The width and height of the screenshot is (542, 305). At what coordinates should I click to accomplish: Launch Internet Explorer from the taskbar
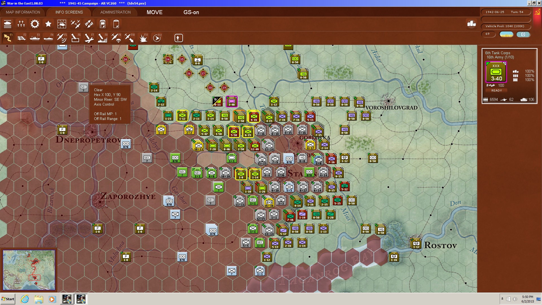25,299
